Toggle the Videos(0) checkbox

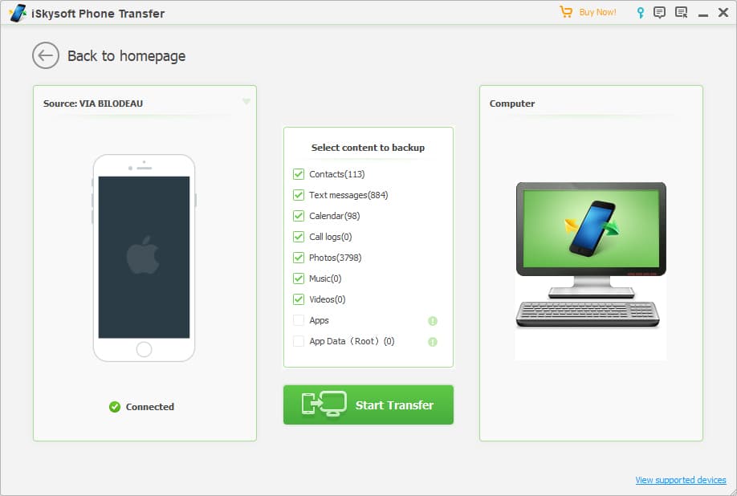(x=299, y=299)
